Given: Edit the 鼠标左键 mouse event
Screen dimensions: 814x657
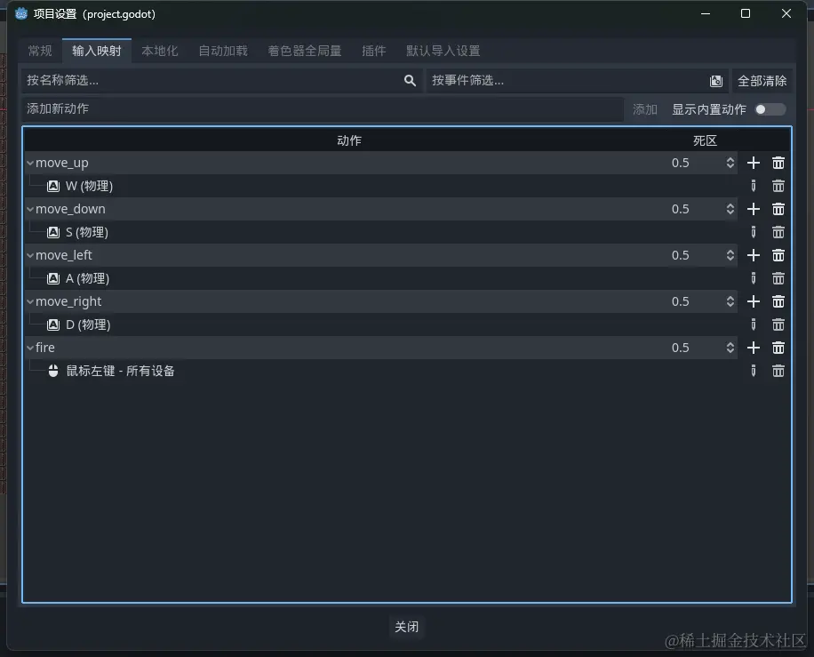Looking at the screenshot, I should 754,371.
